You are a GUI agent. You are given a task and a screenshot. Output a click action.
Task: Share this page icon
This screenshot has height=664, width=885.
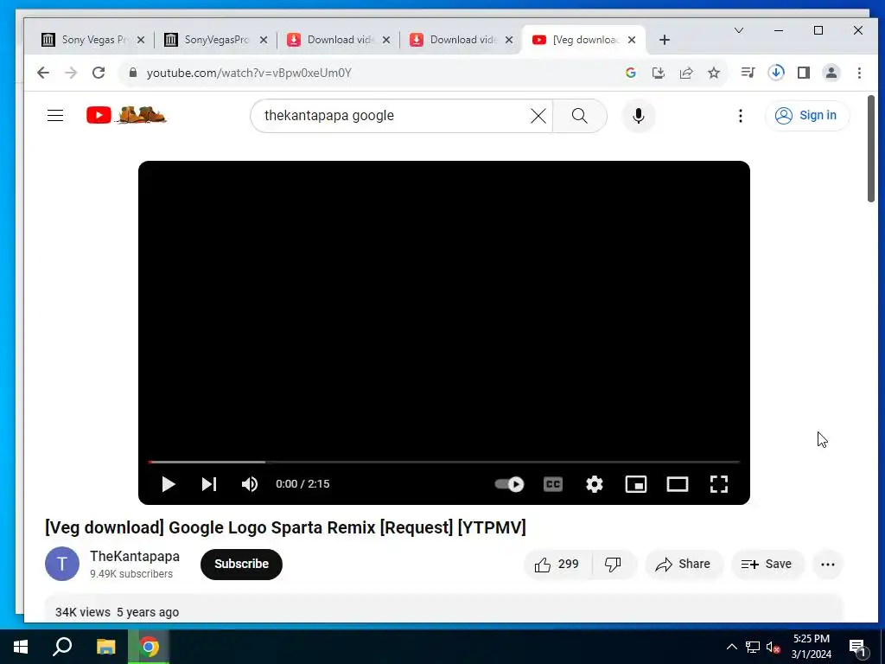pos(686,73)
